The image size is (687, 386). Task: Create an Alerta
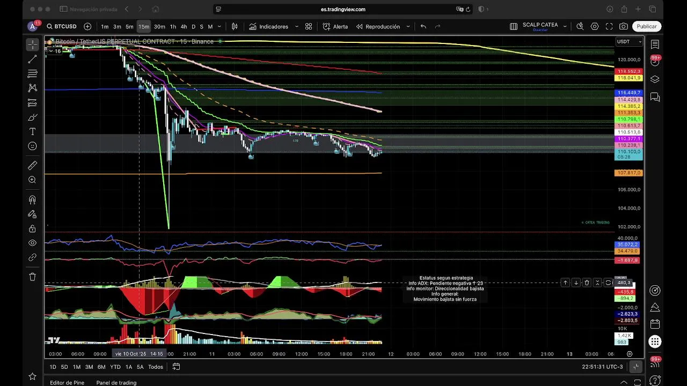pyautogui.click(x=335, y=26)
